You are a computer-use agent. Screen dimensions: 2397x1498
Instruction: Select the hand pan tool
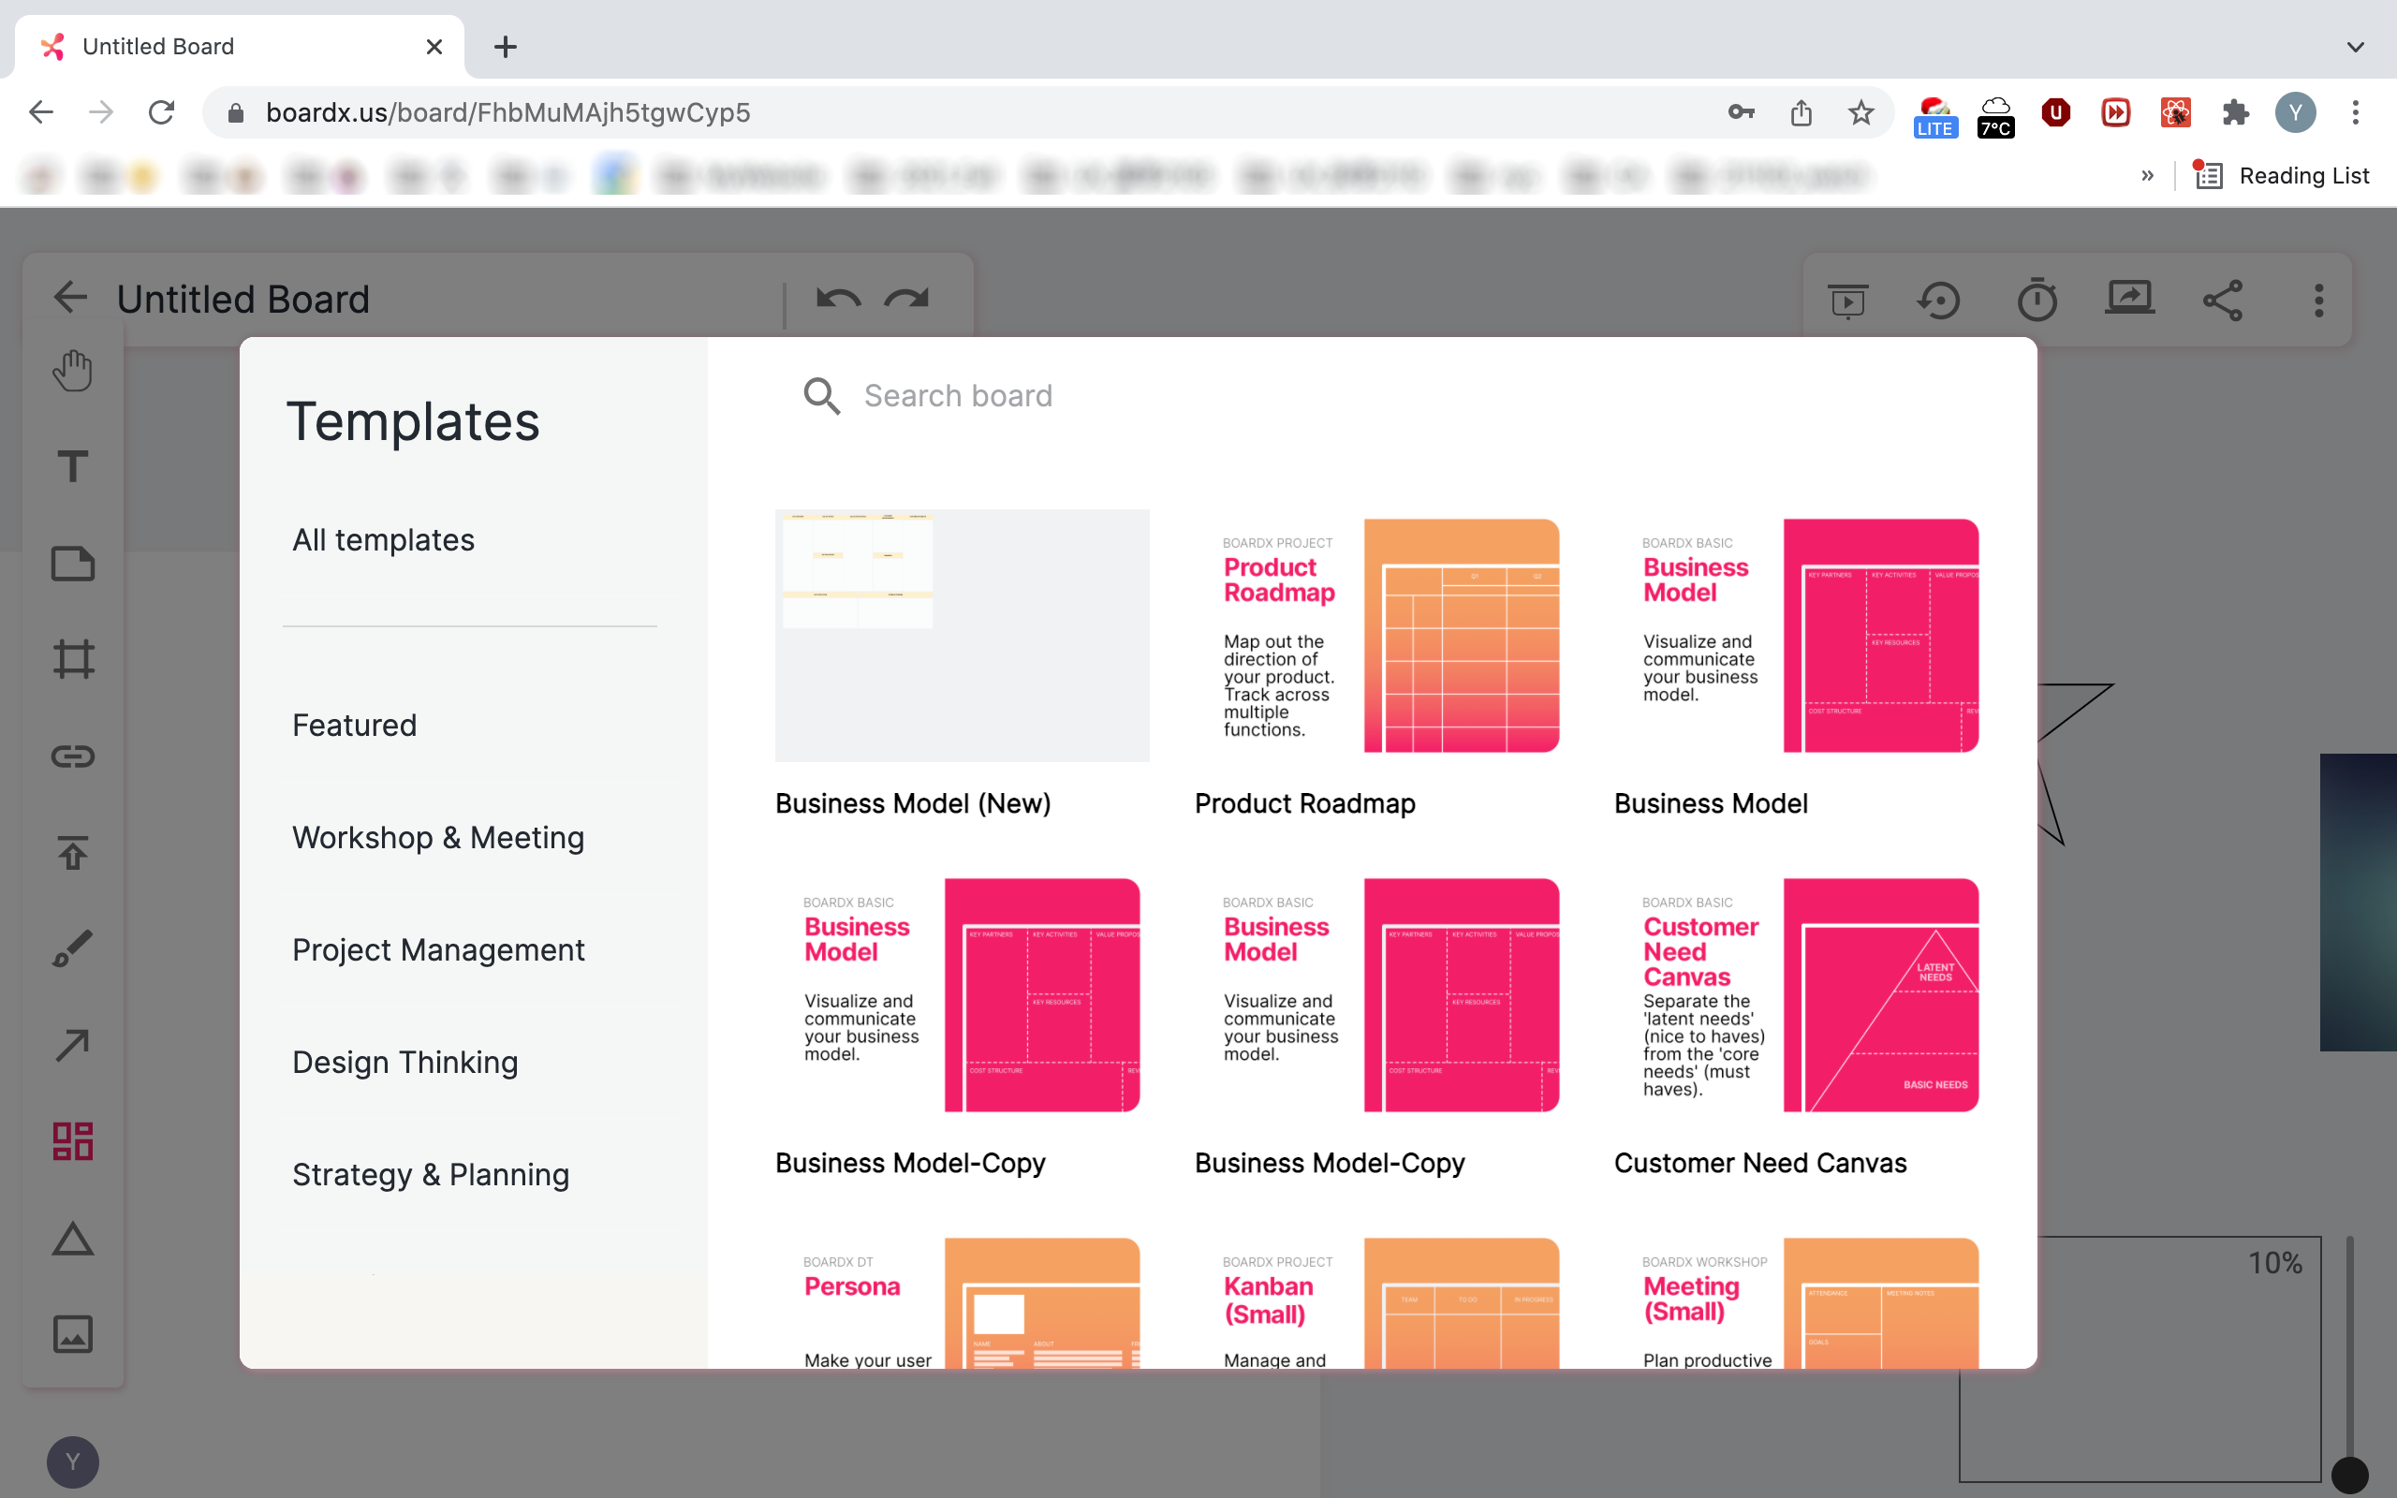pos(72,371)
